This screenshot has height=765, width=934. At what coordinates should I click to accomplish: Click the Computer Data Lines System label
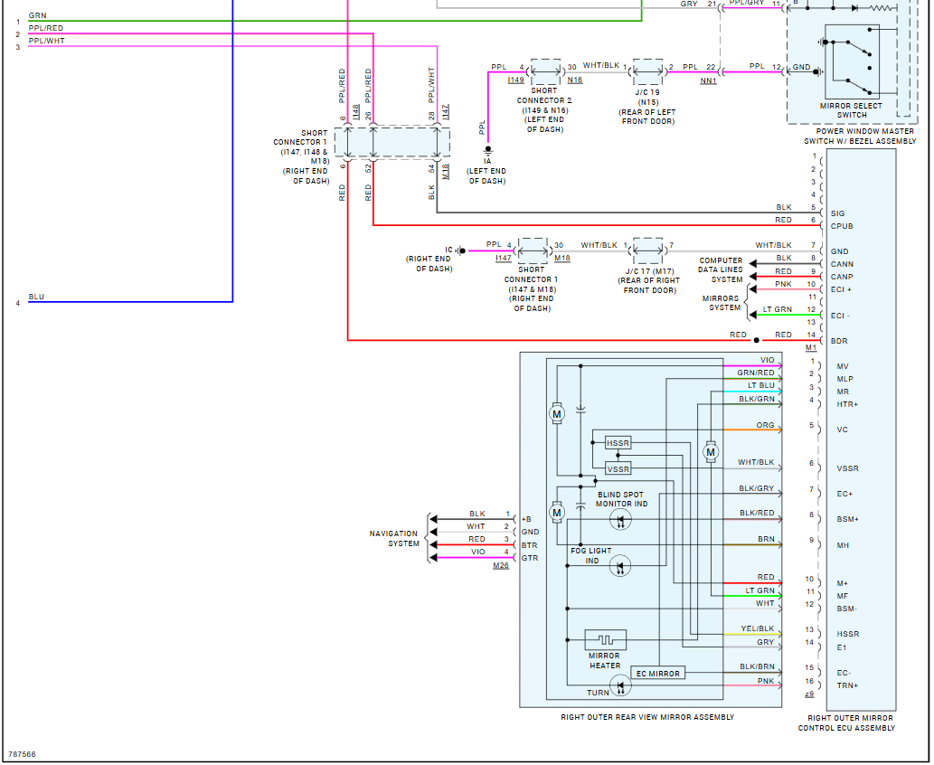[721, 269]
